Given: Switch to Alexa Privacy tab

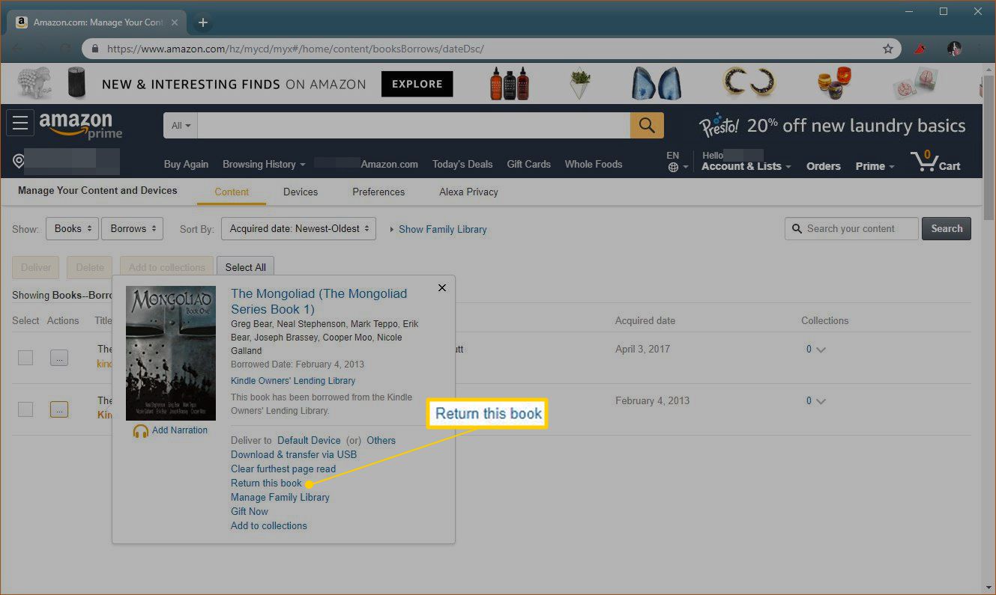Looking at the screenshot, I should [x=468, y=192].
